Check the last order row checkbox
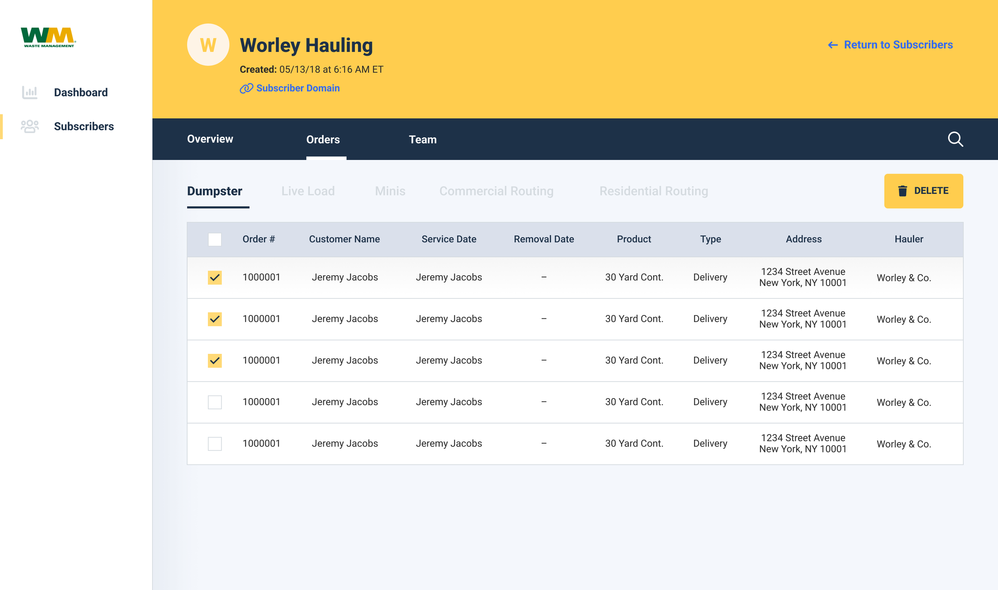The image size is (998, 590). click(215, 444)
